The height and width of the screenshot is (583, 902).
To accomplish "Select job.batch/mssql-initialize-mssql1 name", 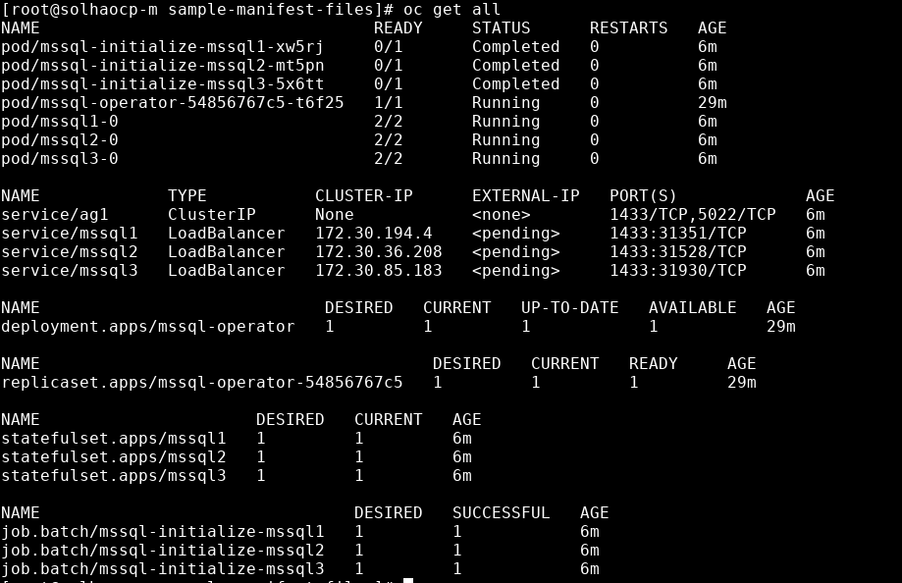I will pyautogui.click(x=162, y=532).
